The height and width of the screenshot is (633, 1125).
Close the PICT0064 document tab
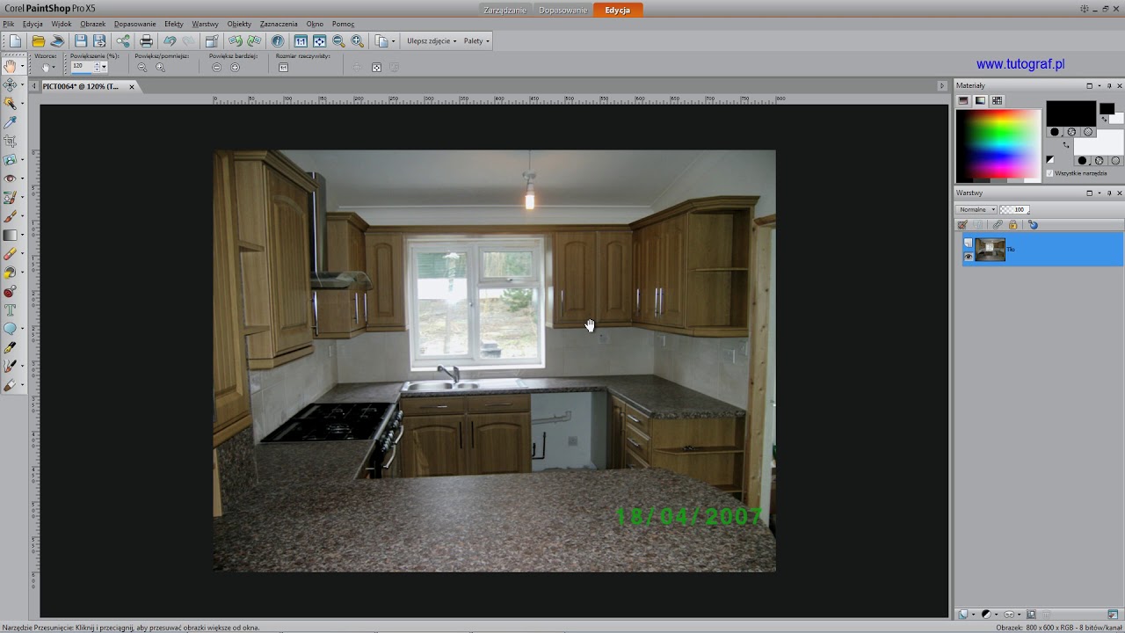132,86
